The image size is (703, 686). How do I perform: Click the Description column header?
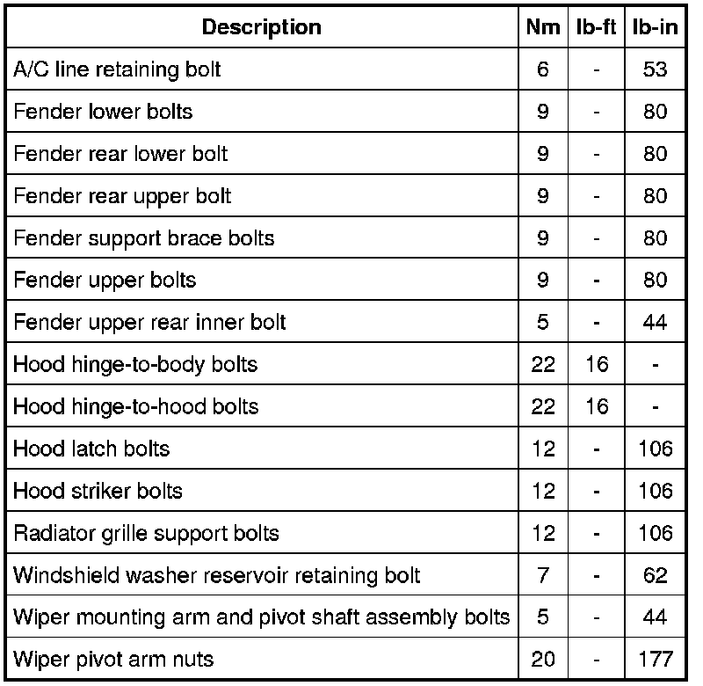click(261, 27)
